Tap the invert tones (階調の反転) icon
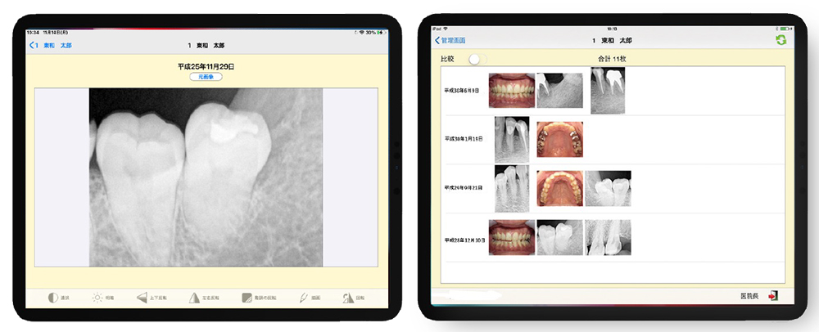This screenshot has width=819, height=332. click(247, 298)
